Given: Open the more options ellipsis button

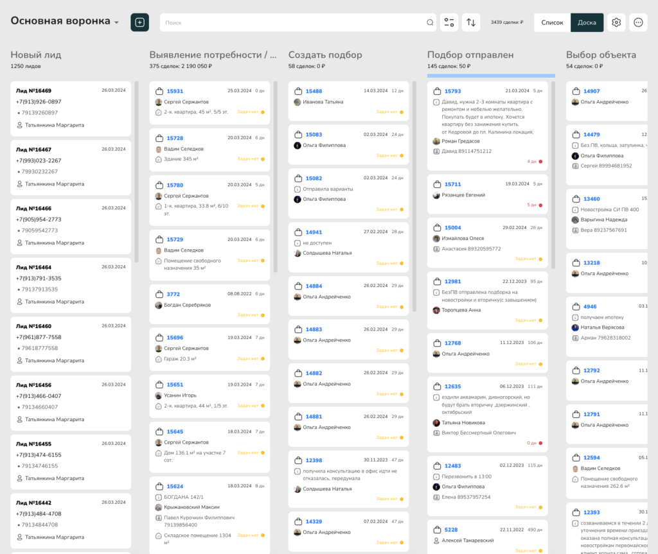Looking at the screenshot, I should coord(638,22).
